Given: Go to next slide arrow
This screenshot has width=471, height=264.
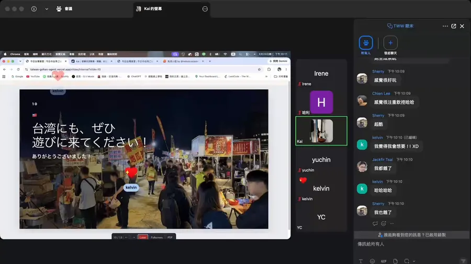Looking at the screenshot, I should 133,237.
